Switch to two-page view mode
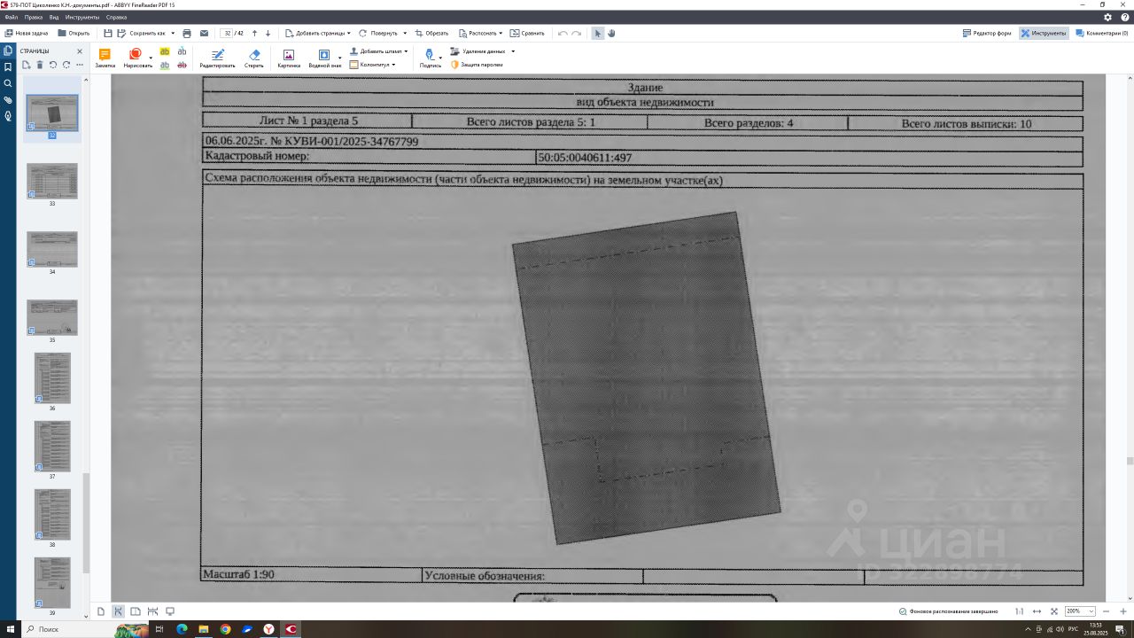Screen dimensions: 1134x638 tap(136, 611)
